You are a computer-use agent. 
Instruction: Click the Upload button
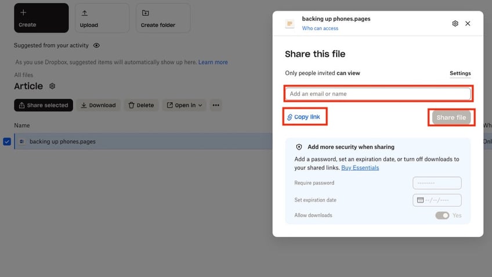click(102, 18)
